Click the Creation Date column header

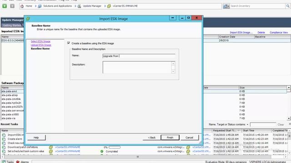coord(236,37)
